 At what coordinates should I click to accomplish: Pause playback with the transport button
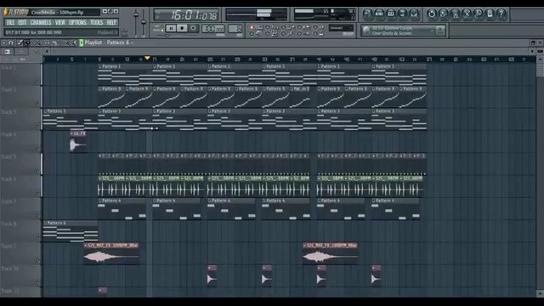[x=171, y=28]
